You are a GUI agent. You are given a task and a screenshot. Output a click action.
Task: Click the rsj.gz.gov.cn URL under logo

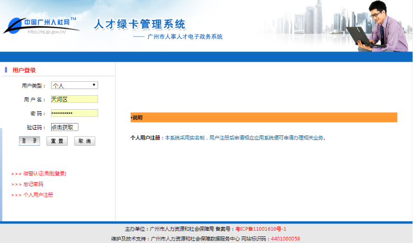[46, 31]
